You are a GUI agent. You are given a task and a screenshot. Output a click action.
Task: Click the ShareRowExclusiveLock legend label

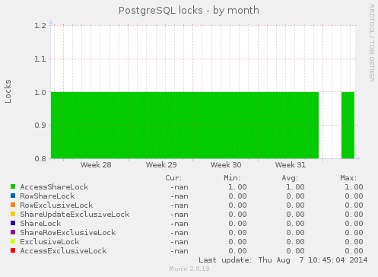[x=68, y=233]
